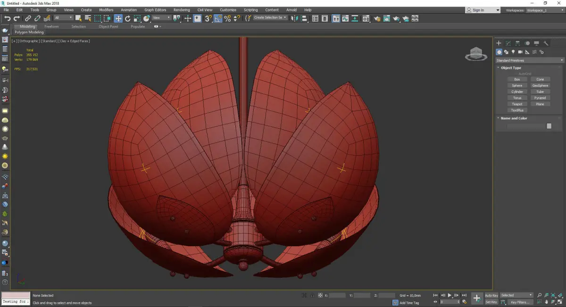
Task: Switch to the Freeform ribbon tab
Action: [x=51, y=26]
